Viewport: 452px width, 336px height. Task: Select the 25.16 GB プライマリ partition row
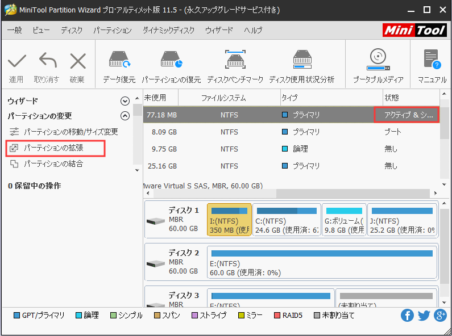point(291,166)
